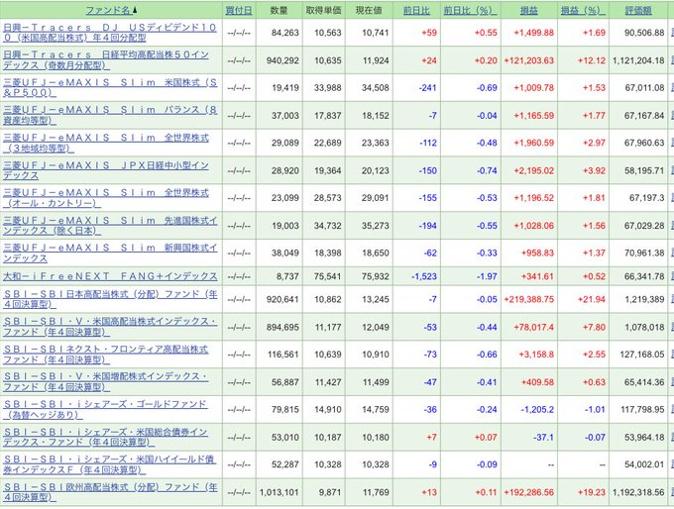Select quantity value 940,292
Image resolution: width=674 pixels, height=509 pixels.
point(282,60)
